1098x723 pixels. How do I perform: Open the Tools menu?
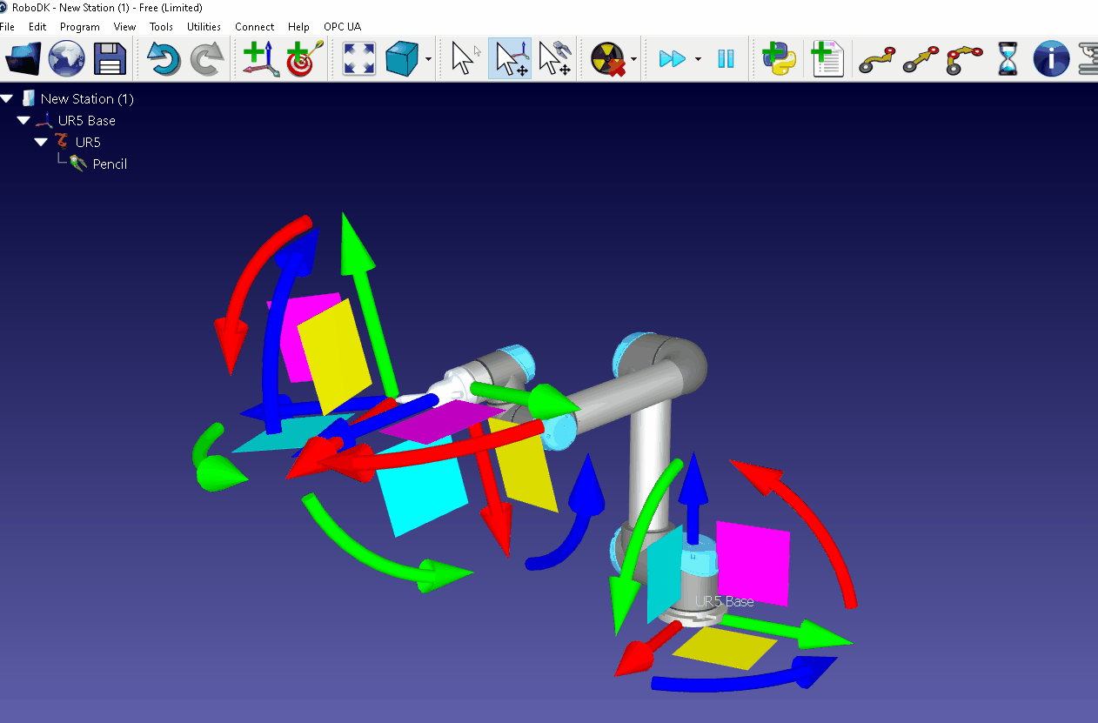coord(161,27)
